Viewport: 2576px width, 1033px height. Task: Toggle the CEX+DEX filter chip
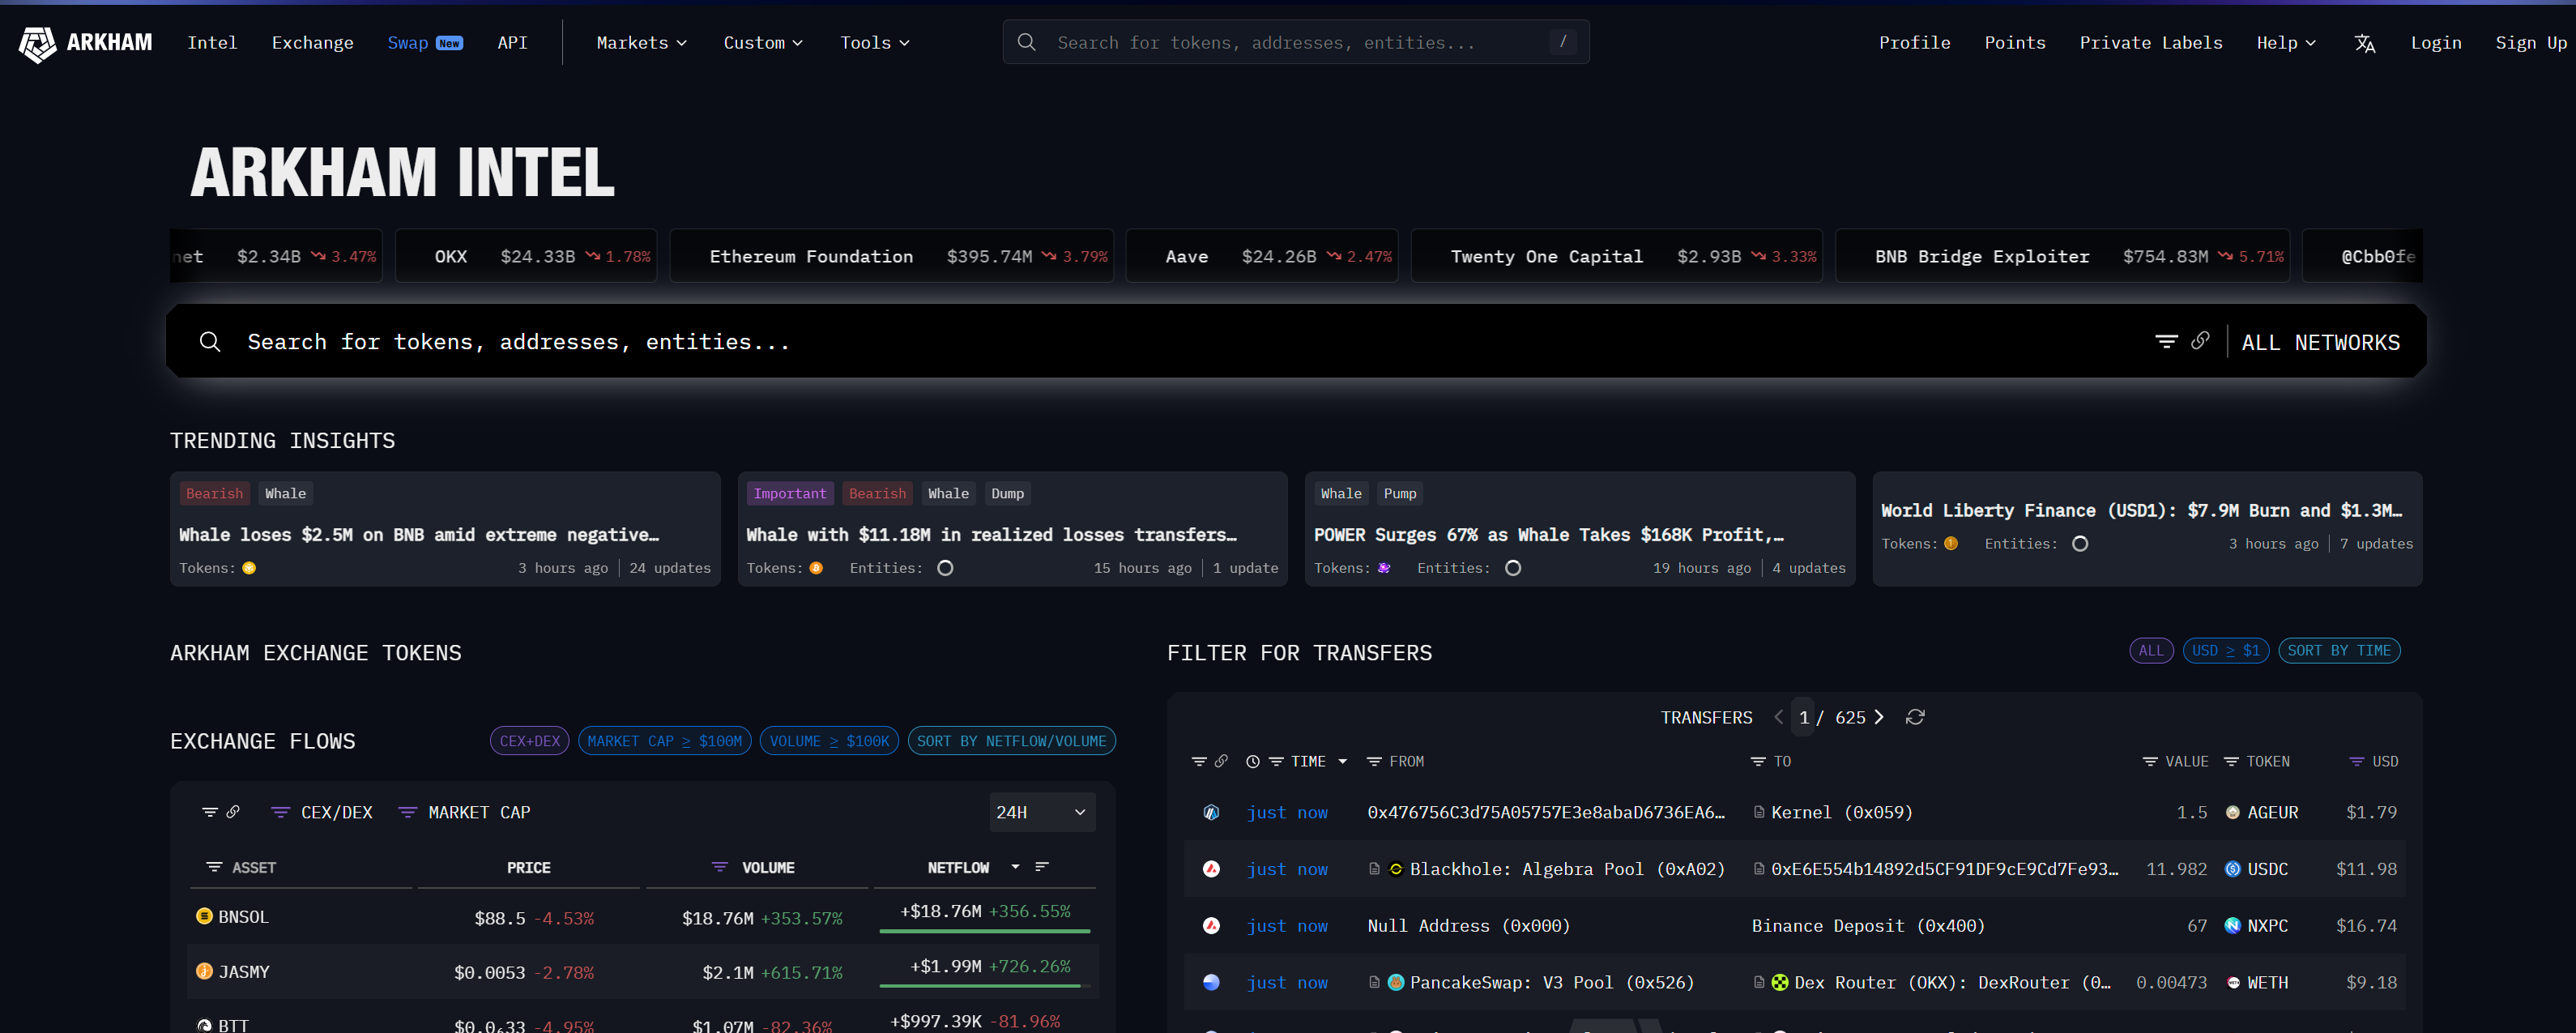[x=530, y=741]
